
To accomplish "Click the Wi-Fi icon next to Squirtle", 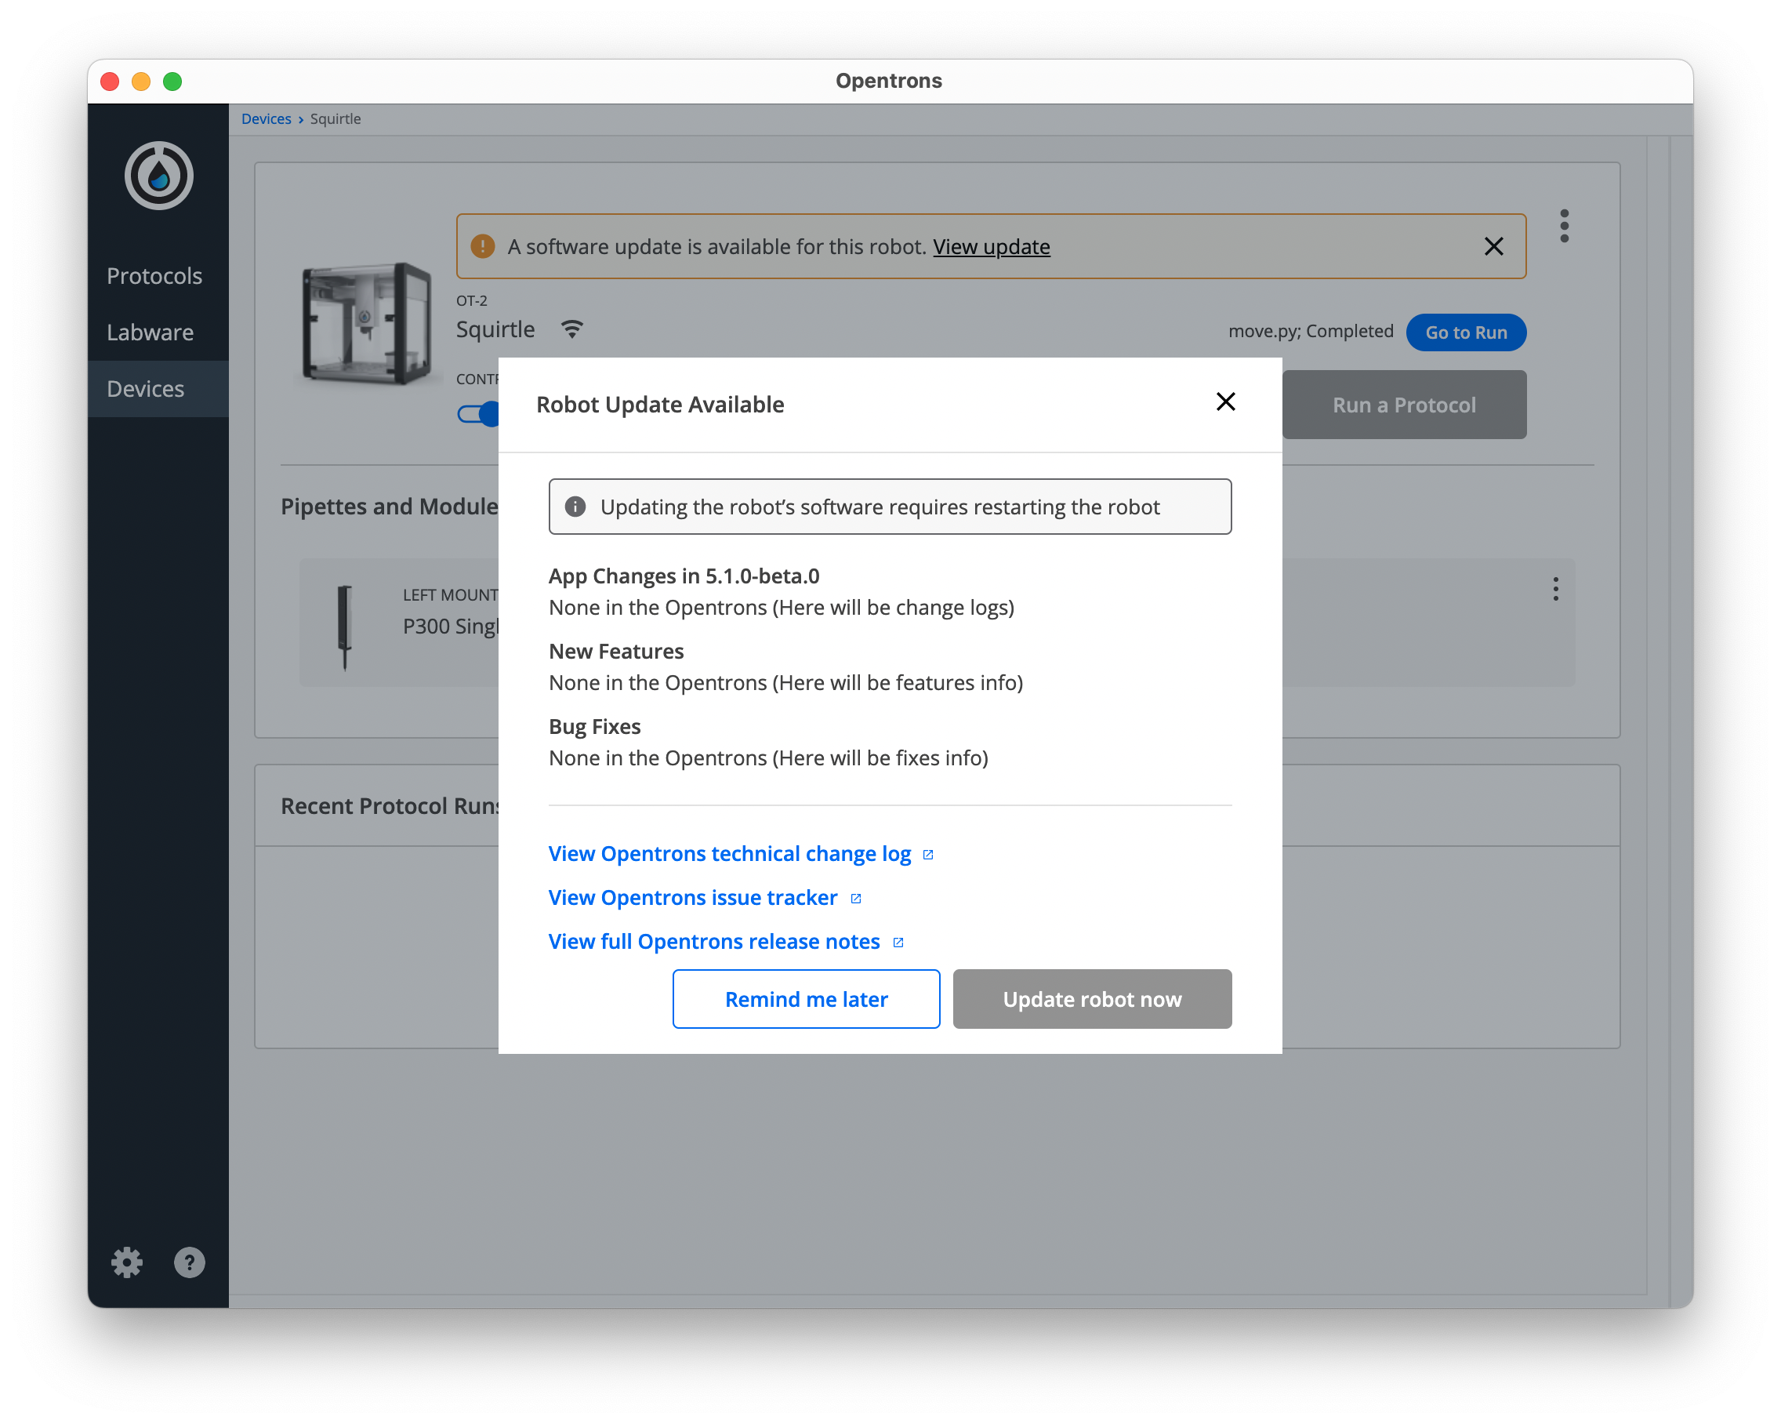I will coord(571,329).
